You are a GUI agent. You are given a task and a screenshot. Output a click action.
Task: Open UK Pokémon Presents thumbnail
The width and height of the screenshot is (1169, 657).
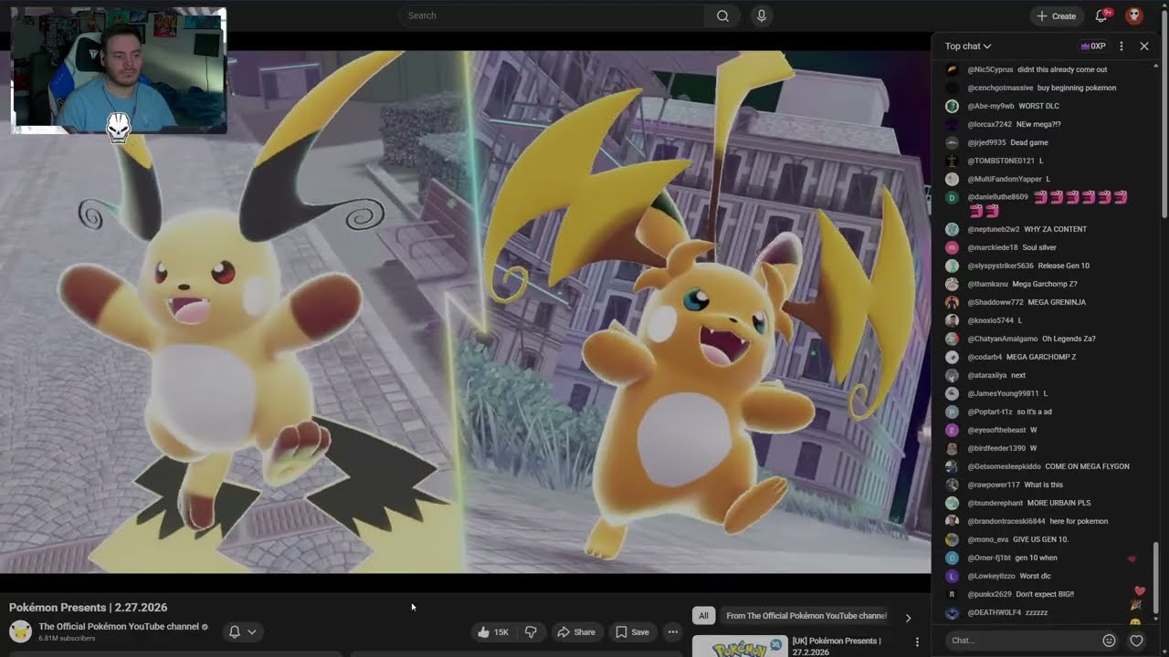coord(740,646)
